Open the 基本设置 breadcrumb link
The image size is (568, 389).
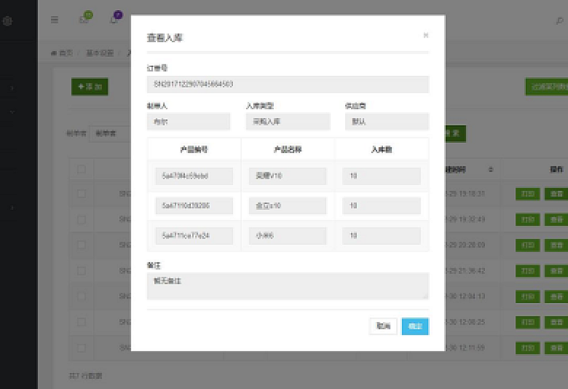click(100, 53)
